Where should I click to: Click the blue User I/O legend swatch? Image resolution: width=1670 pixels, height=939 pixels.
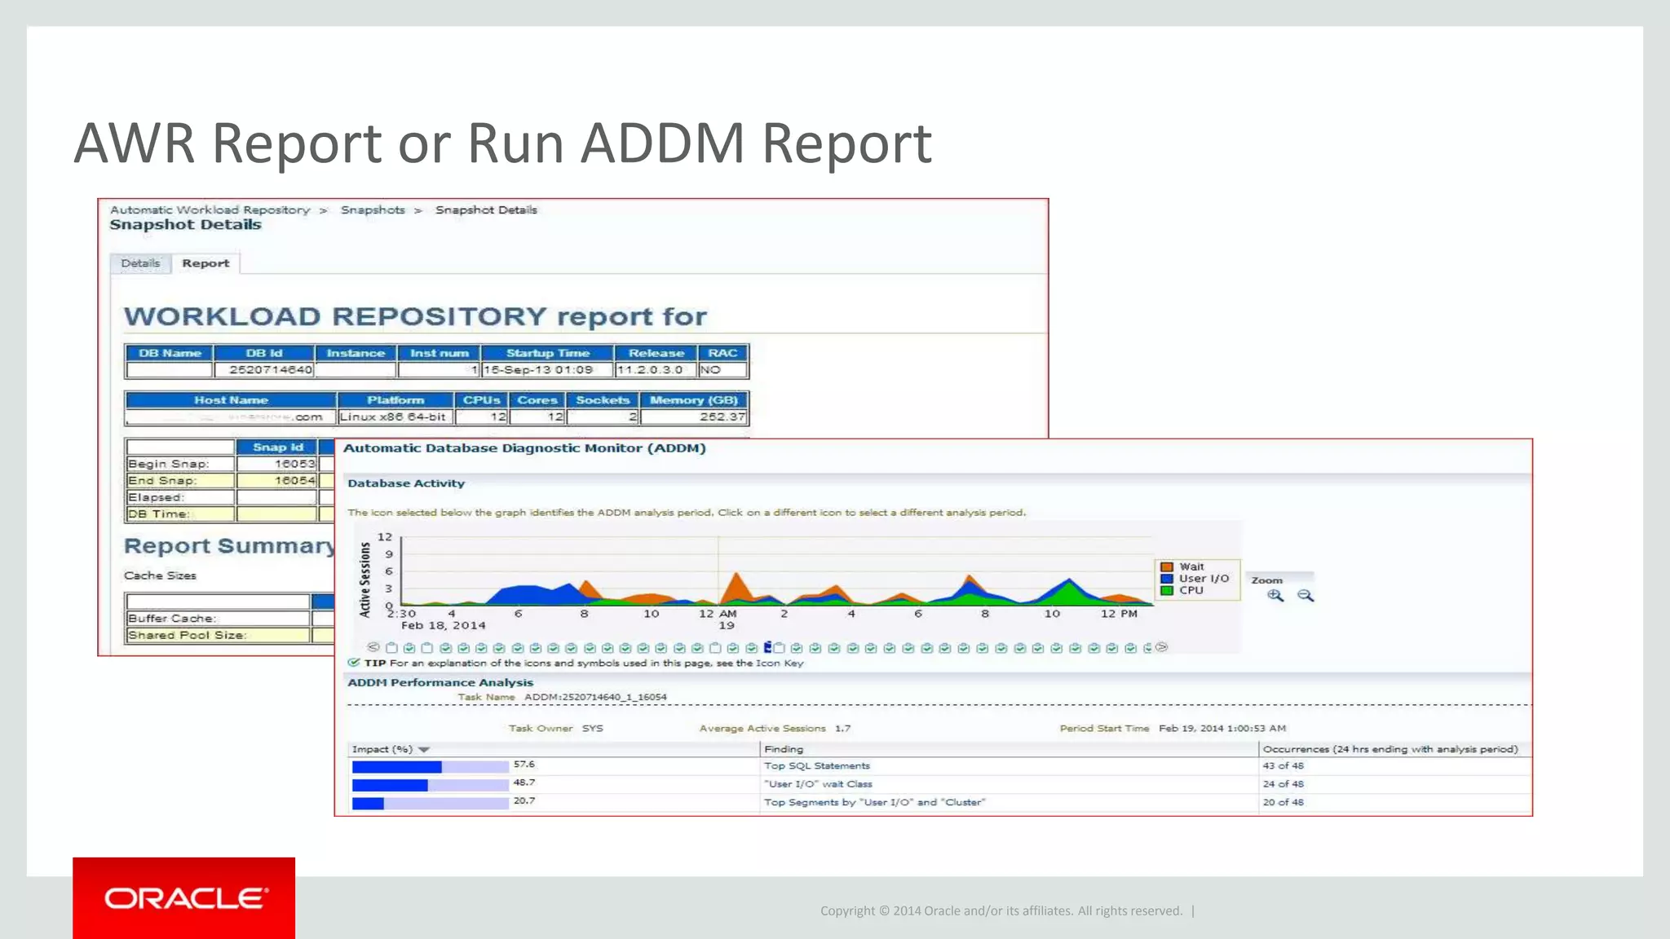(1167, 579)
